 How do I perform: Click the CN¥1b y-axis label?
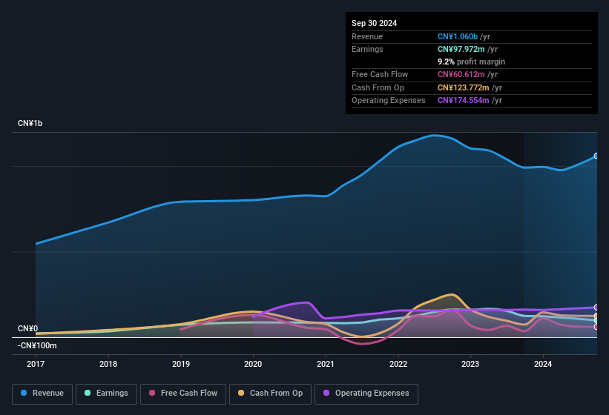click(x=30, y=123)
